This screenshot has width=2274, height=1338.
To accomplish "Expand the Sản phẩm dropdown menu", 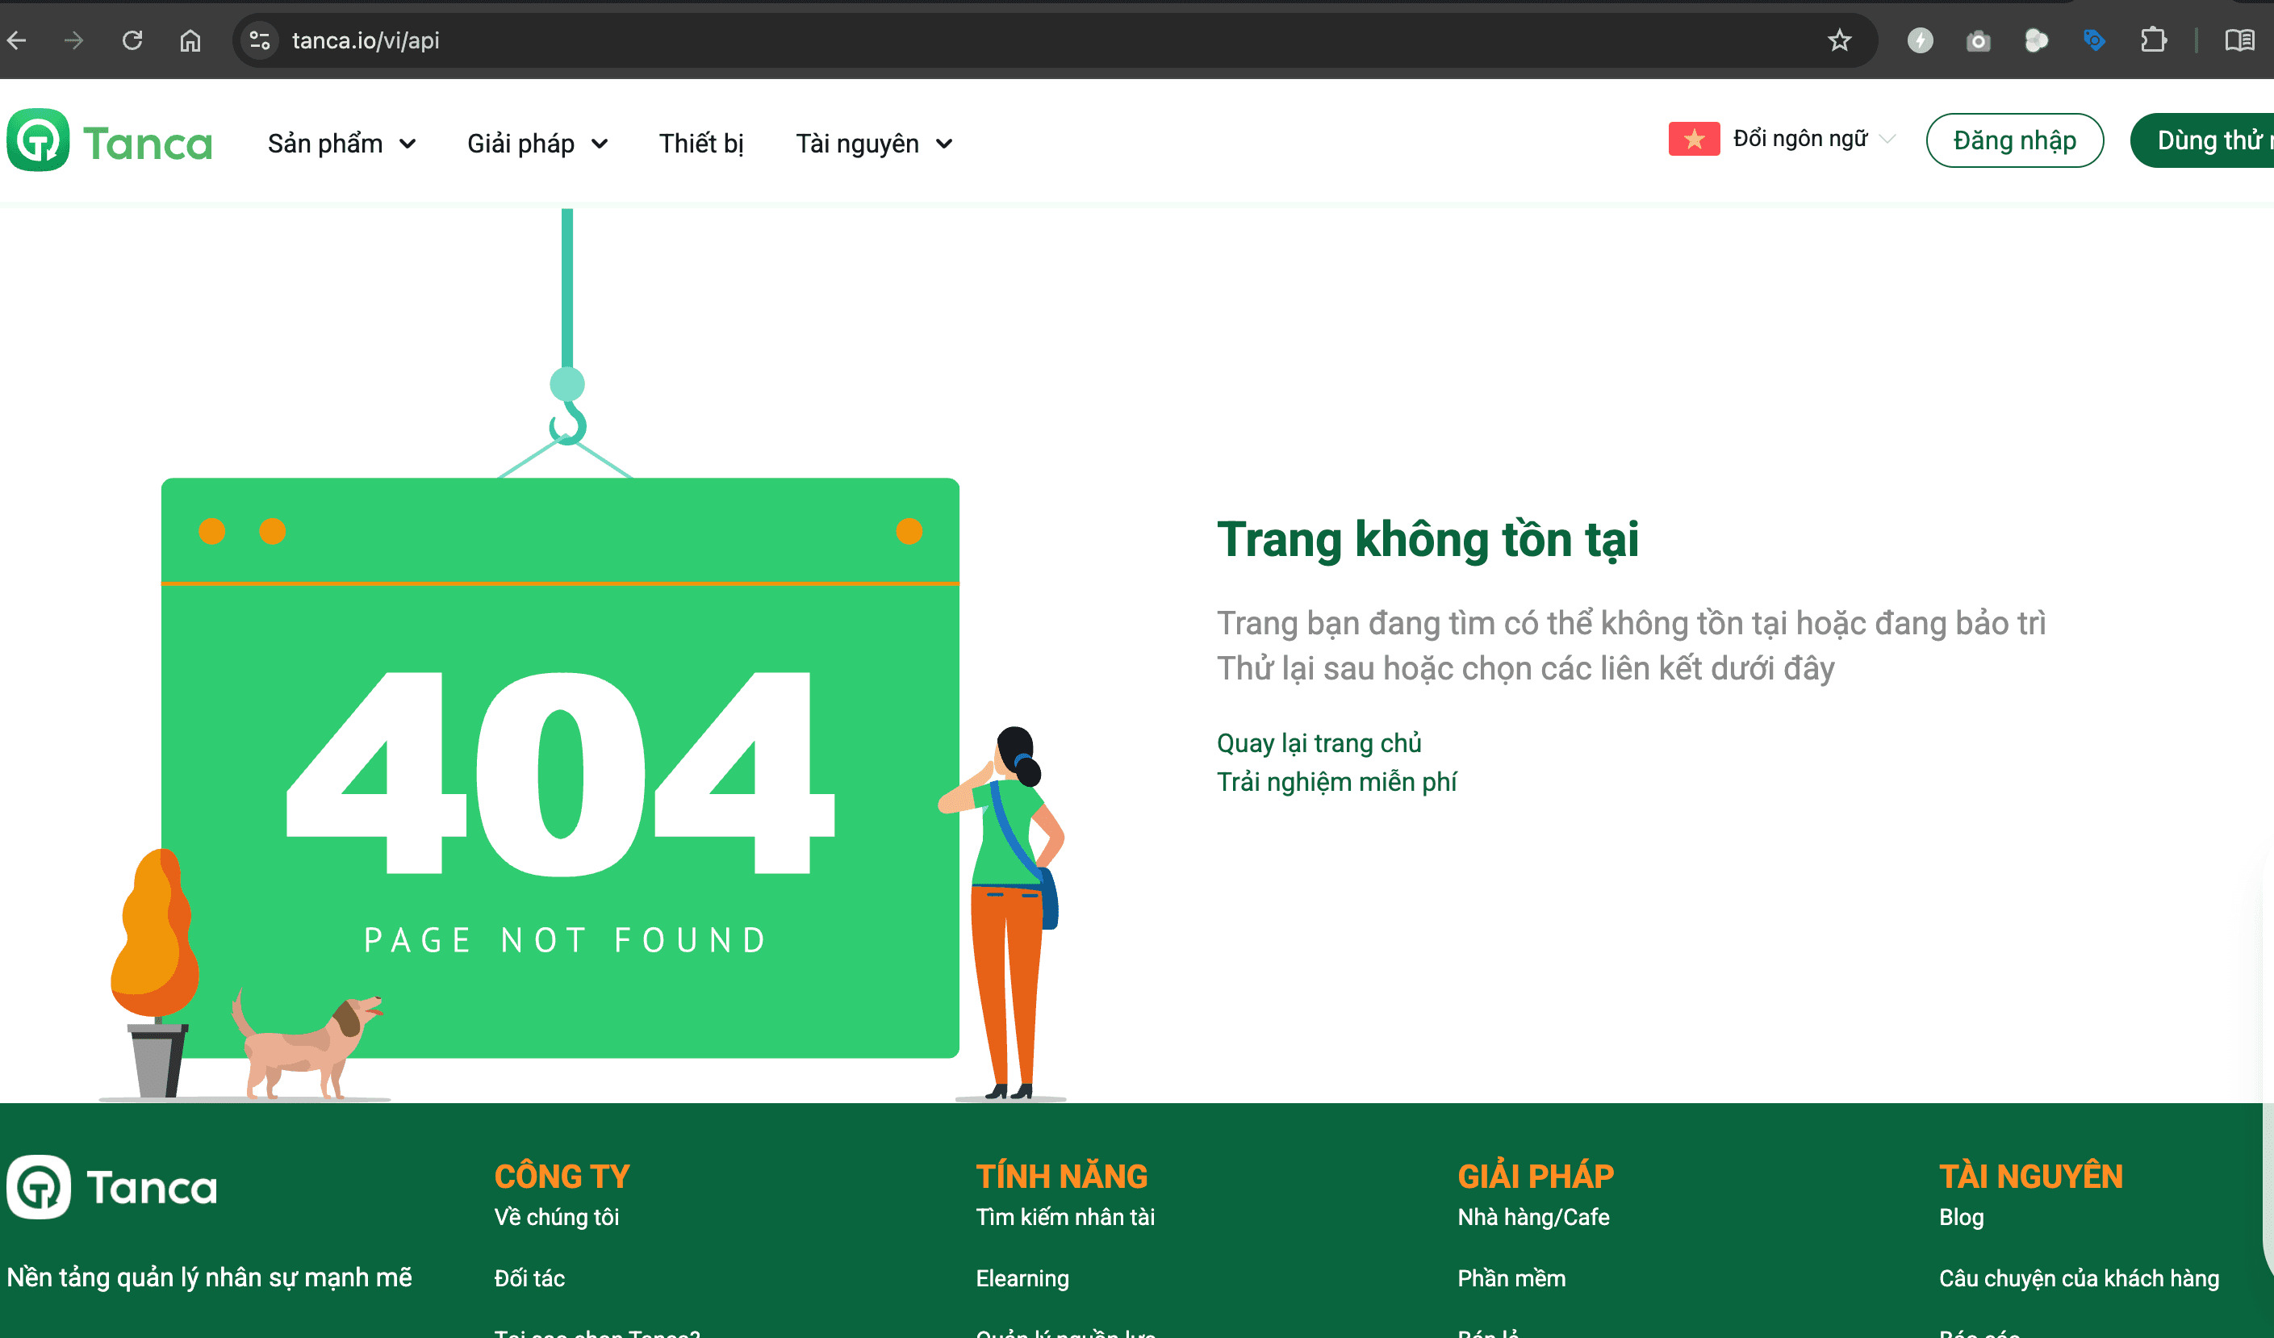I will (x=341, y=143).
